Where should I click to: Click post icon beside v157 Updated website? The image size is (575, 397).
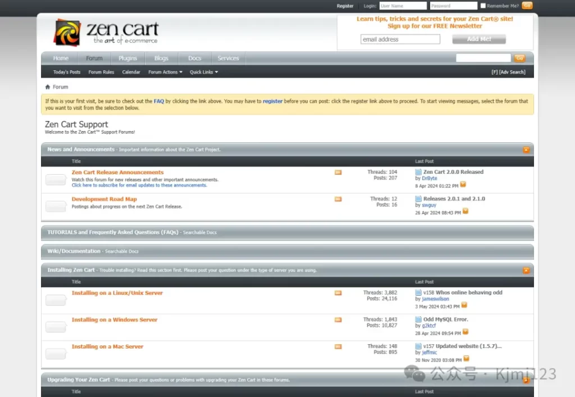pos(418,346)
